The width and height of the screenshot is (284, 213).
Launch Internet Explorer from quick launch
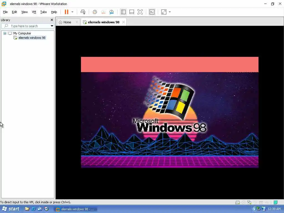pos(34,209)
